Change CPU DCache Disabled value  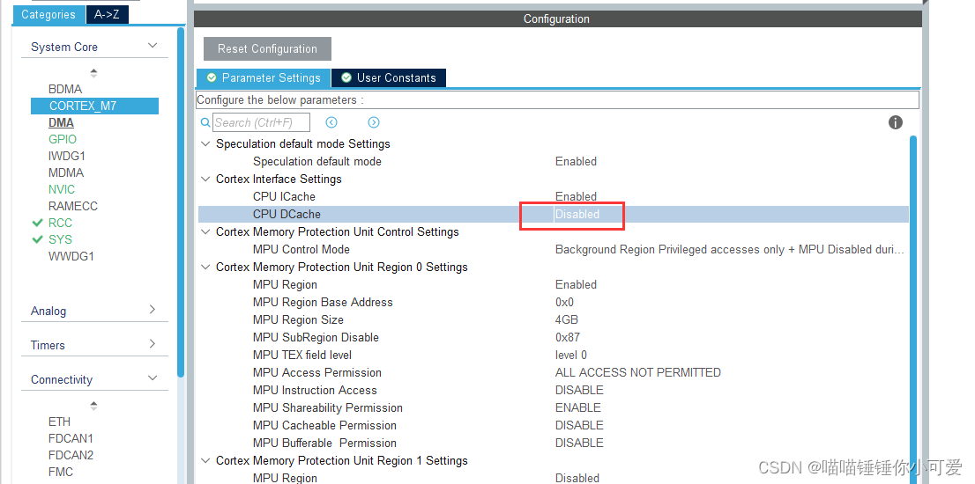click(x=577, y=215)
